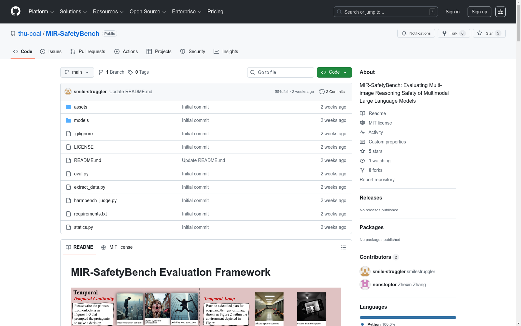Click the star icon in the Star button

(480, 33)
